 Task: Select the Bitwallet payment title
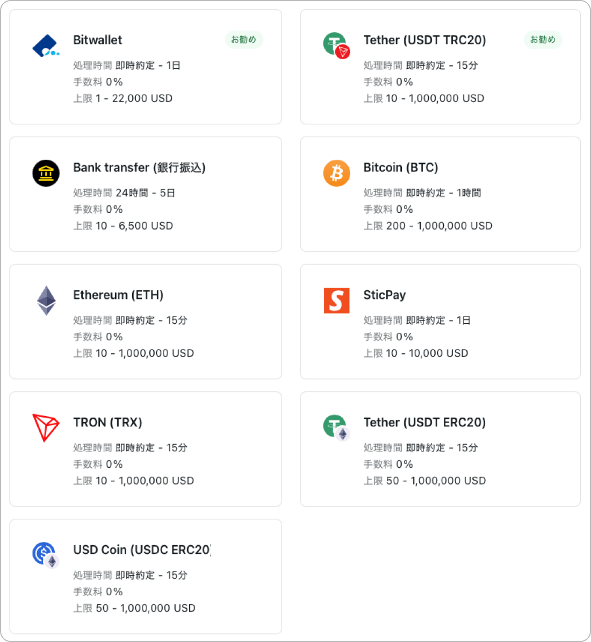[x=97, y=40]
